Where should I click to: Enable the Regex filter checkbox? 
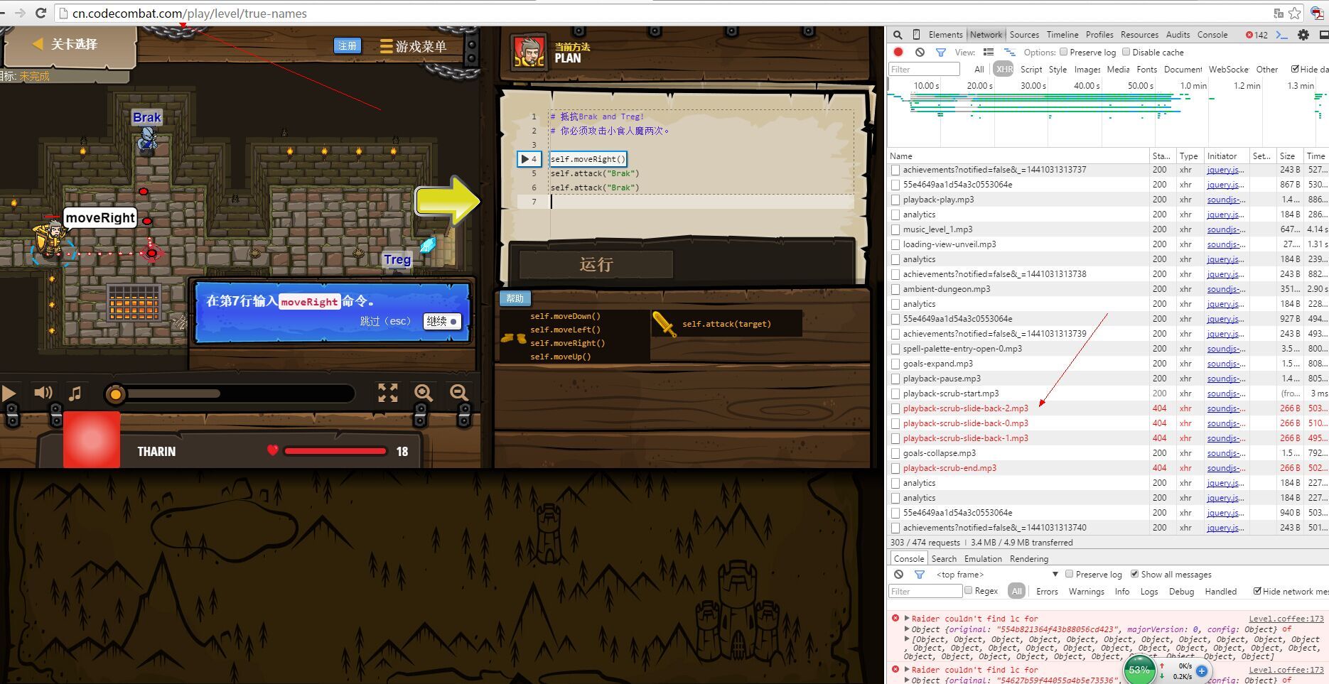(968, 590)
